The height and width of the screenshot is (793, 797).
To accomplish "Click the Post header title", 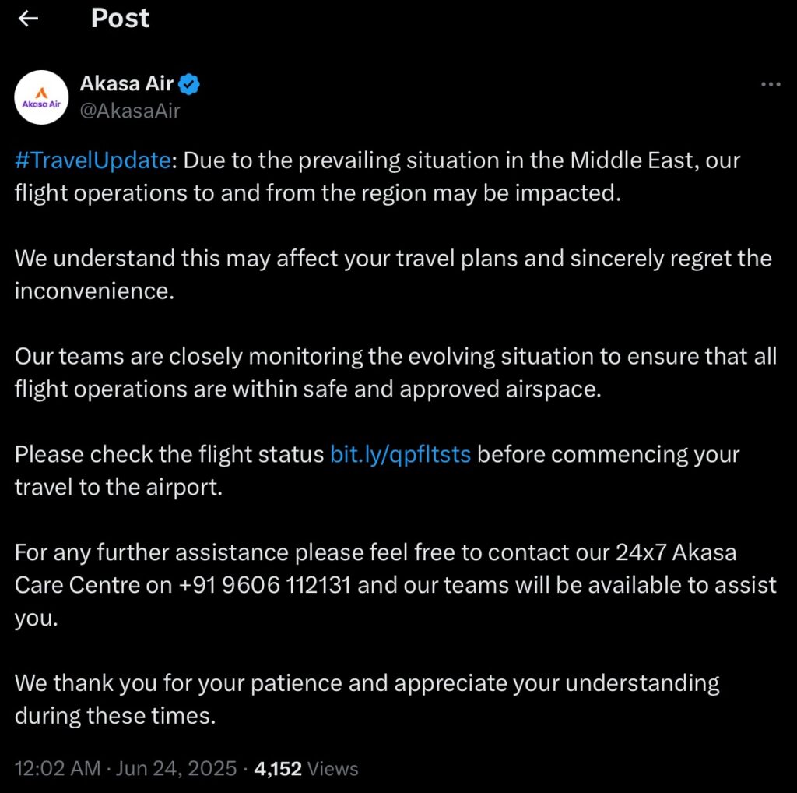I will (x=120, y=19).
